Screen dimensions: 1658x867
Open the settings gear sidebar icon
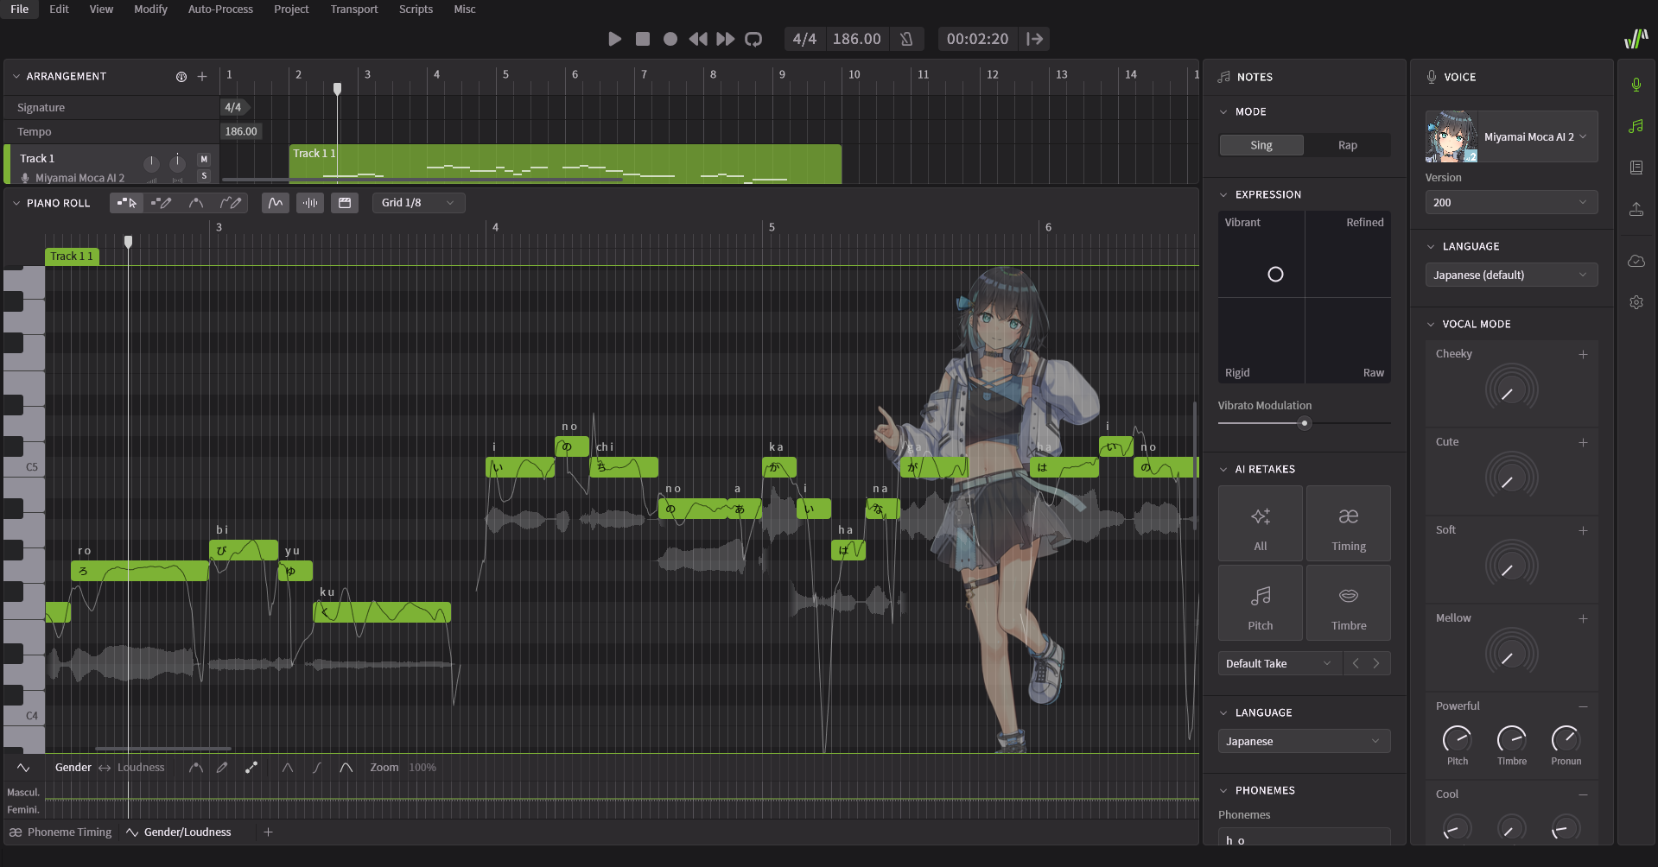(1636, 302)
